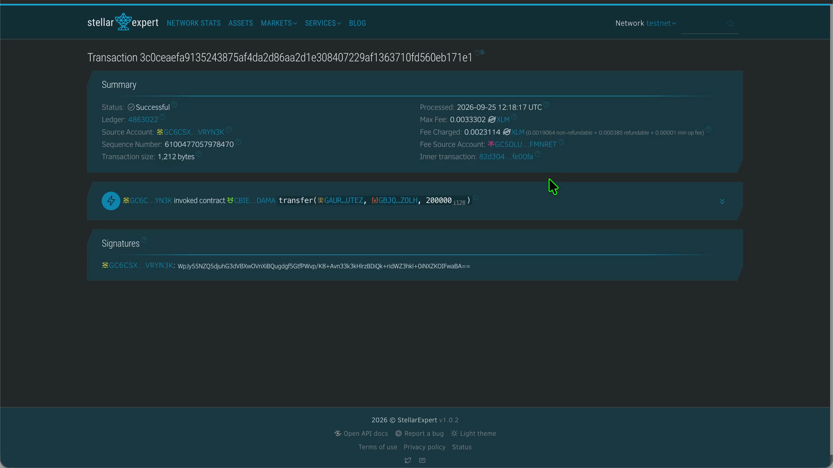Screen dimensions: 833x468
Task: Click the help icon next to Inner transaction
Action: coord(538,154)
